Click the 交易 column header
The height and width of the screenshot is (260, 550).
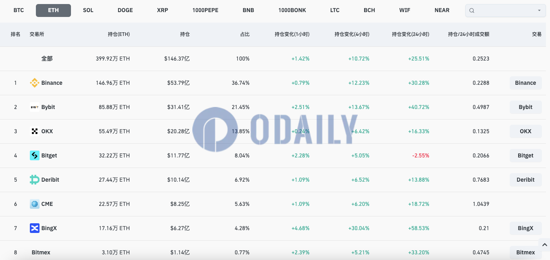click(537, 34)
